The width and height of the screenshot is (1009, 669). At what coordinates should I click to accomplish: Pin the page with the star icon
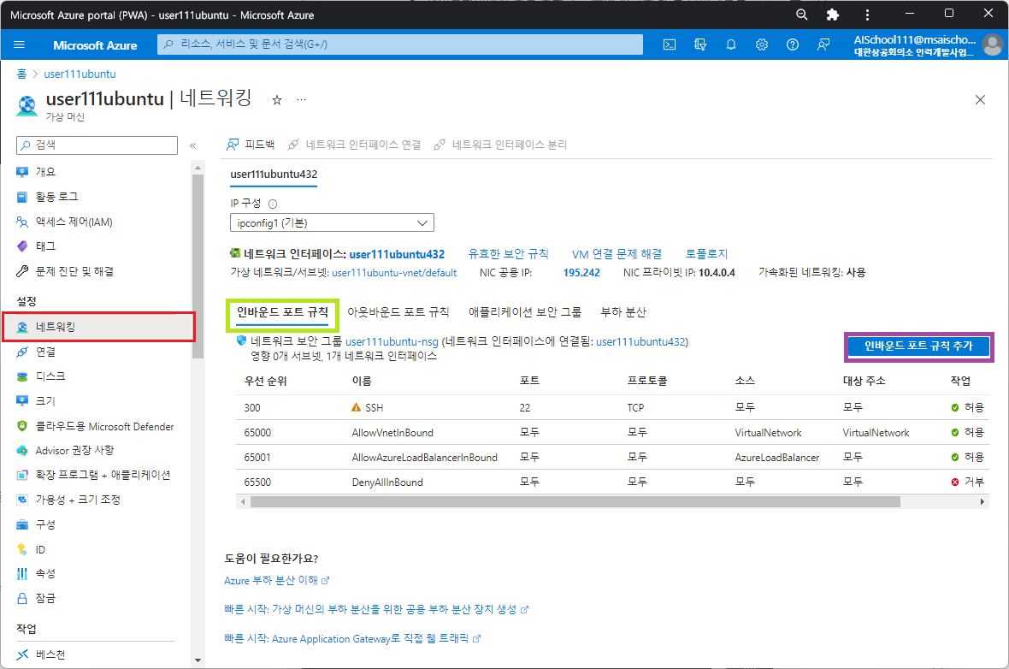click(277, 100)
